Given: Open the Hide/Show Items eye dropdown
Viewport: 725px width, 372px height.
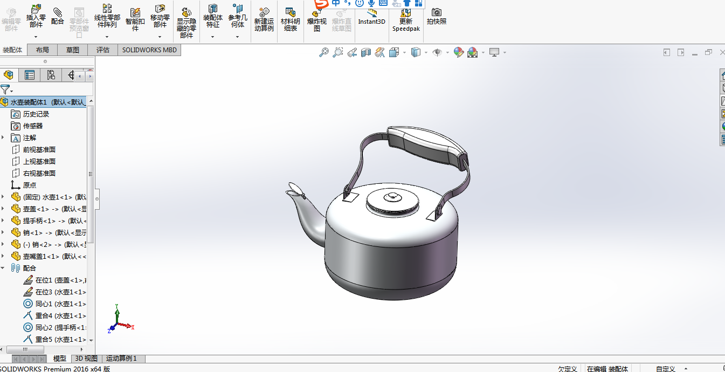Looking at the screenshot, I should pyautogui.click(x=447, y=53).
